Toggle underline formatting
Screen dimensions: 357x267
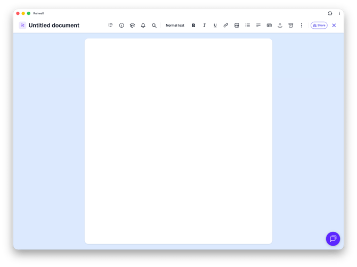click(215, 25)
